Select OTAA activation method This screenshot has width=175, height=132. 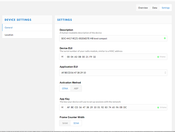65,89
